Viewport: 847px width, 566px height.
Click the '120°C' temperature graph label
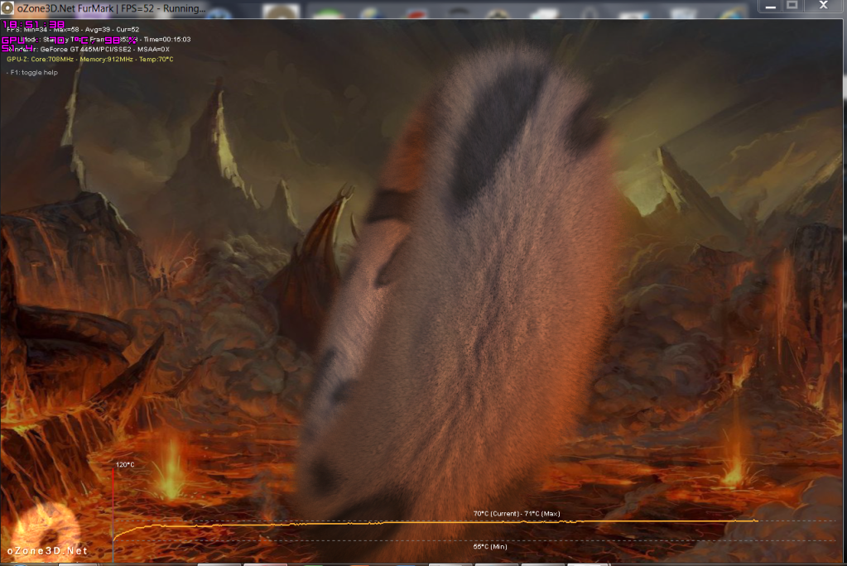point(125,464)
